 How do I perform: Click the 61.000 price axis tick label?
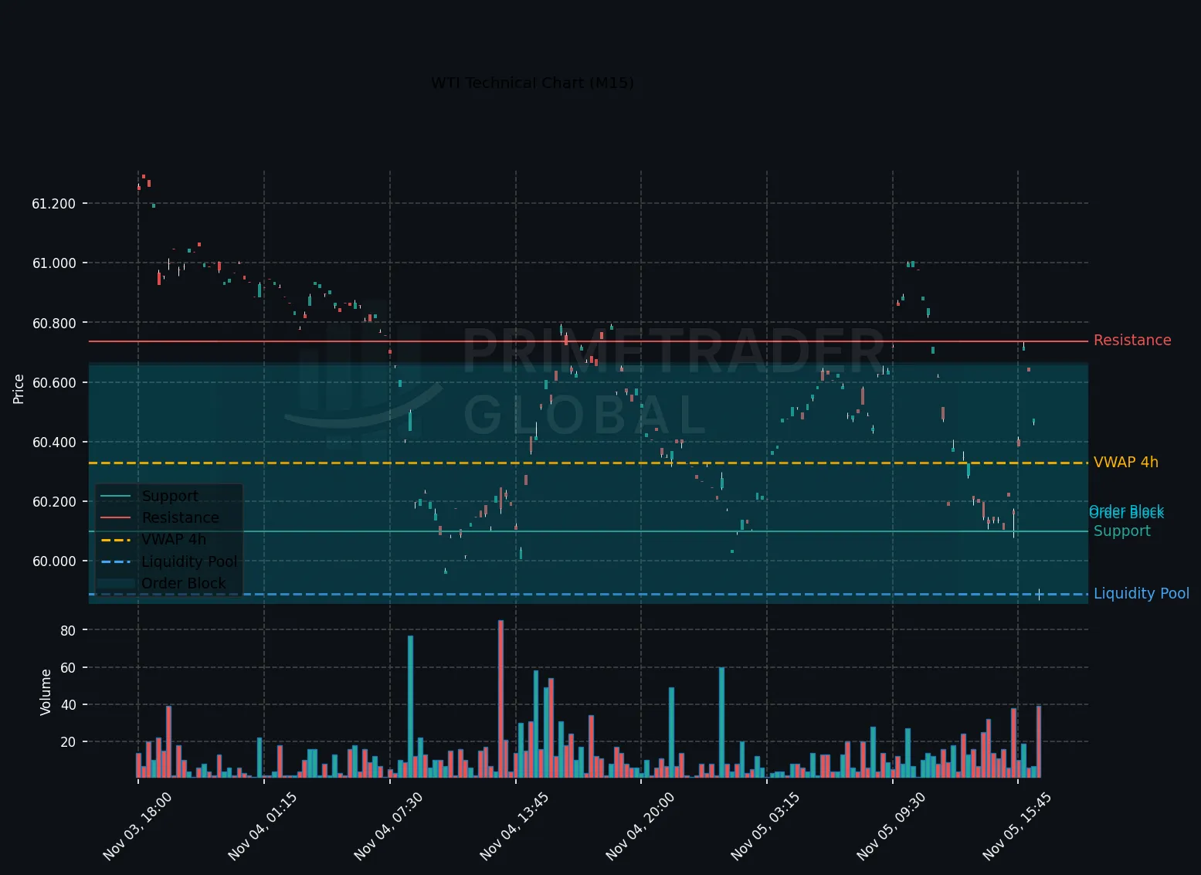[x=54, y=263]
